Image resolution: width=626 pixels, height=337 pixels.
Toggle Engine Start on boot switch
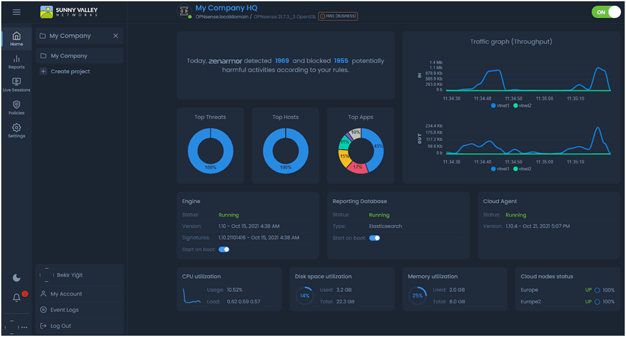coord(224,249)
